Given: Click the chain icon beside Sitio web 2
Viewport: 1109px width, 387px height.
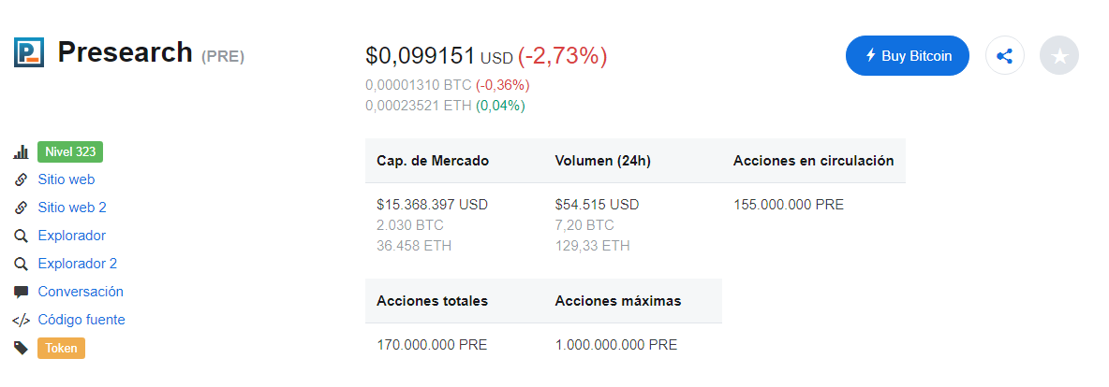Looking at the screenshot, I should 22,208.
